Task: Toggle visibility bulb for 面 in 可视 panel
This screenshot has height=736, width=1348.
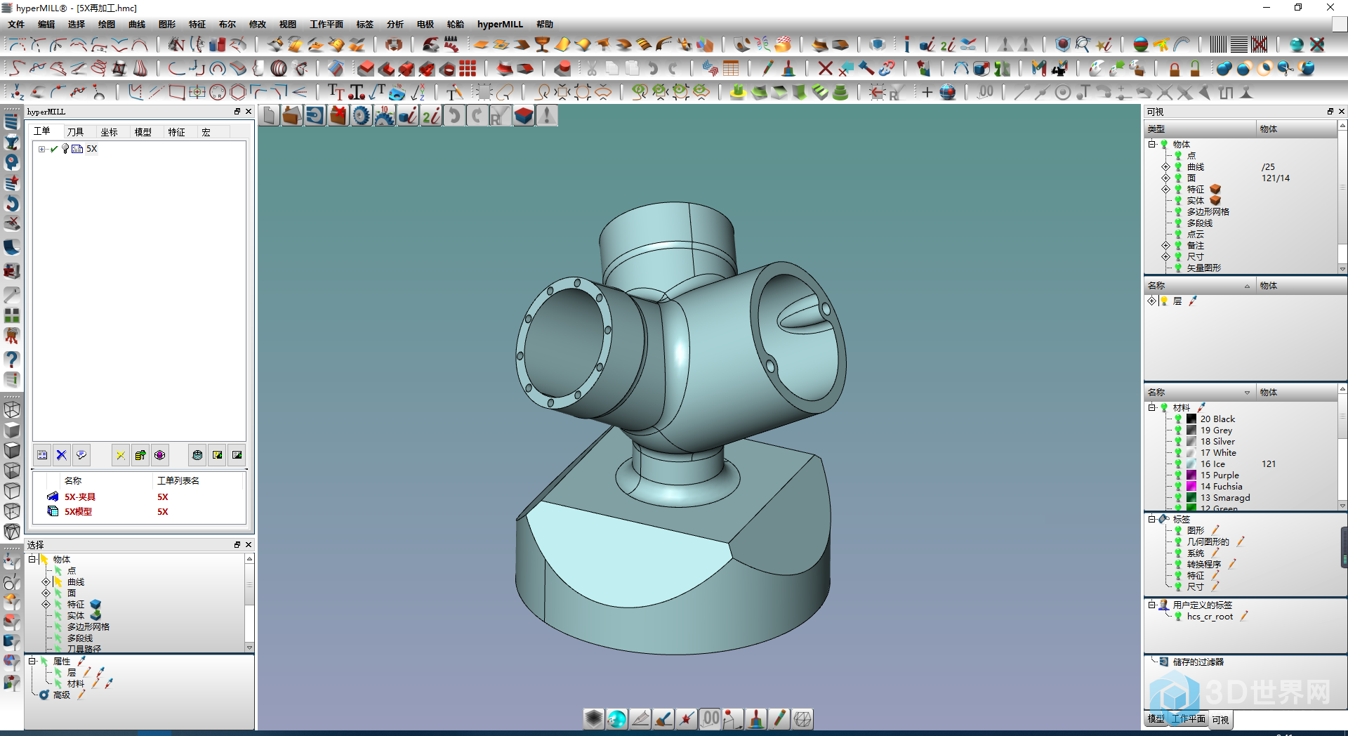Action: tap(1178, 178)
